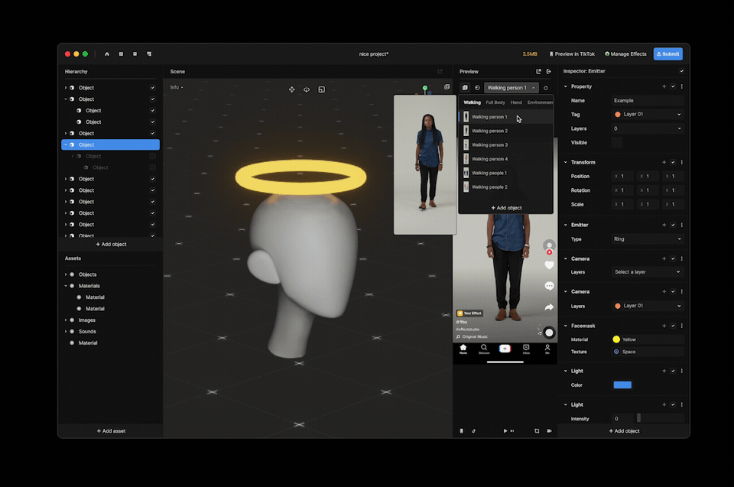This screenshot has height=487, width=734.
Task: Click the phone device icon at Preview bottom
Action: [462, 431]
